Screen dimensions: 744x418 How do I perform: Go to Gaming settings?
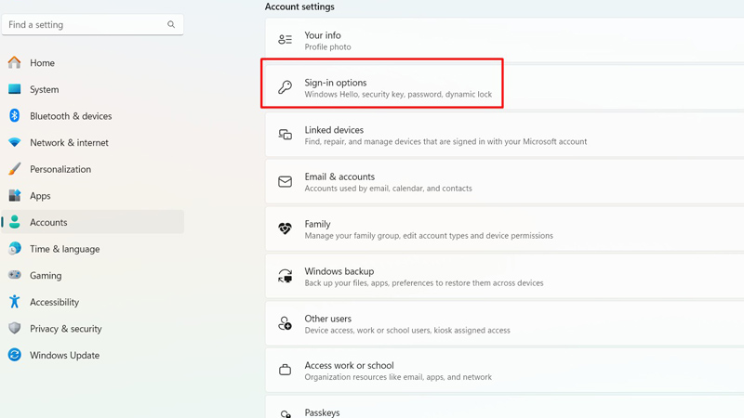click(x=92, y=275)
